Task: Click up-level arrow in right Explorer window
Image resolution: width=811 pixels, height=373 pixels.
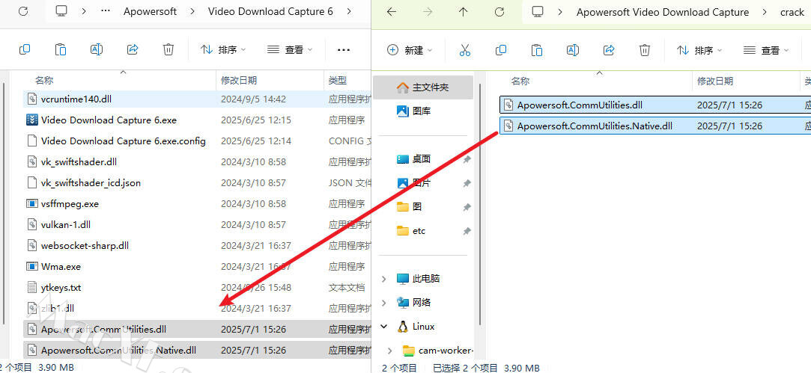Action: (463, 12)
